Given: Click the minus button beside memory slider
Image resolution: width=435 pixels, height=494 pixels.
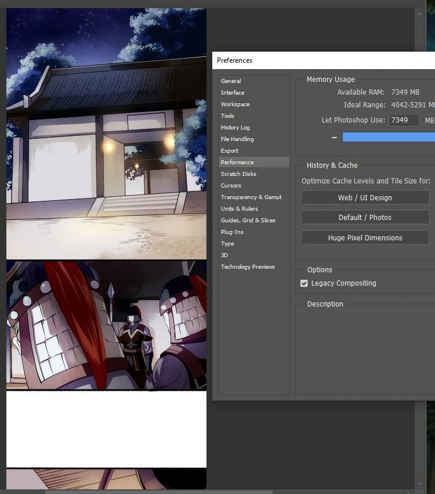Looking at the screenshot, I should (x=334, y=138).
